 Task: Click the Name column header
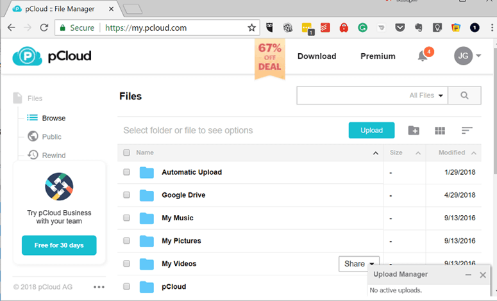145,152
